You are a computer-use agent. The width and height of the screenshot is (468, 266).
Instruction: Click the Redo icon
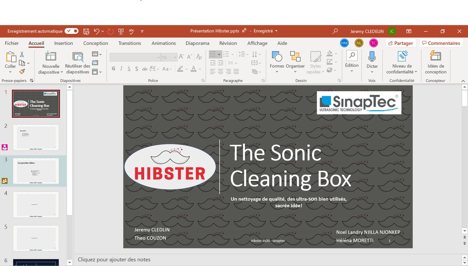point(110,31)
